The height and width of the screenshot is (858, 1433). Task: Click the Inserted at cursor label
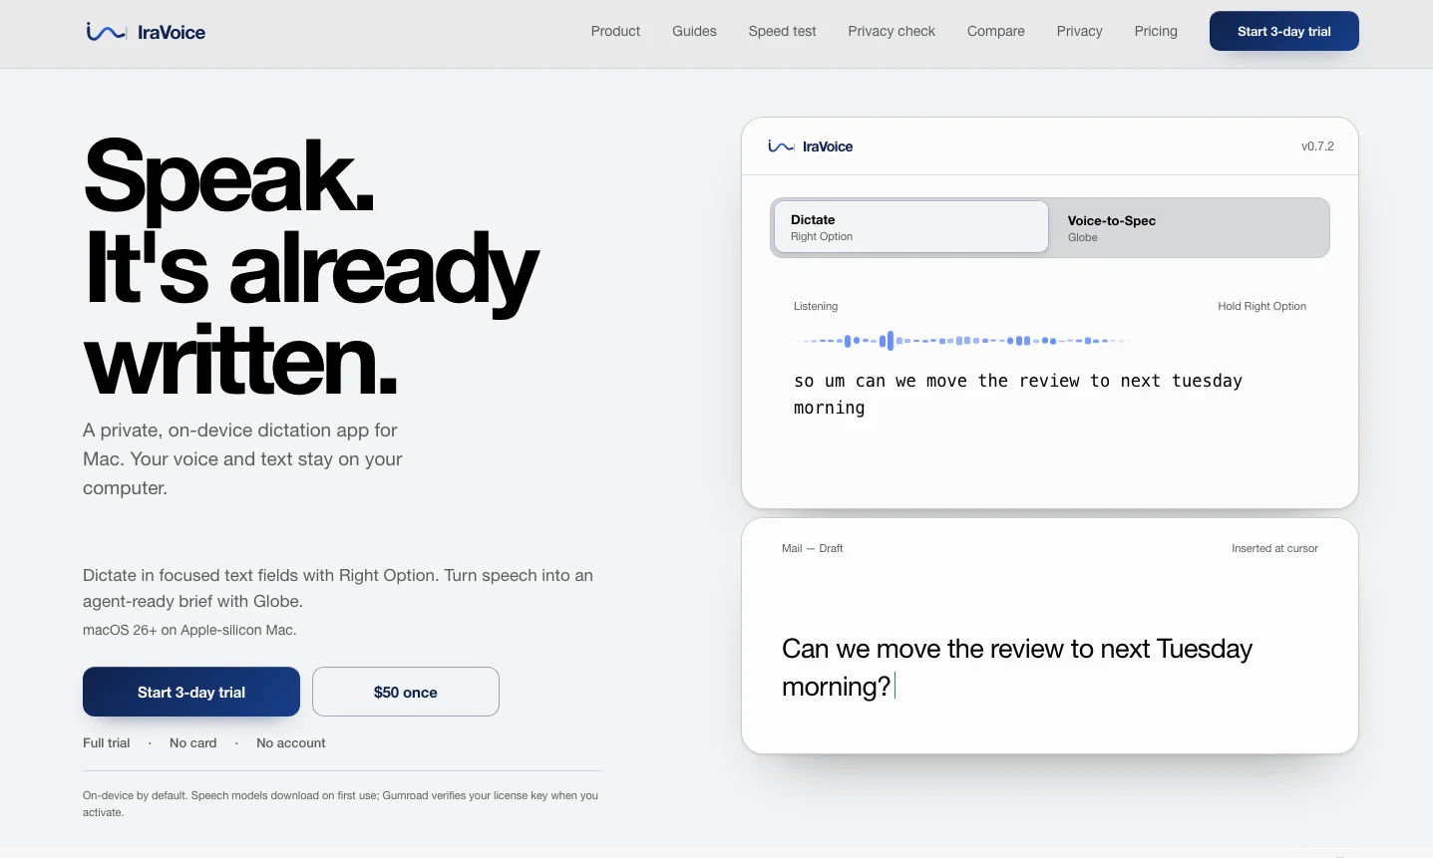pyautogui.click(x=1274, y=548)
